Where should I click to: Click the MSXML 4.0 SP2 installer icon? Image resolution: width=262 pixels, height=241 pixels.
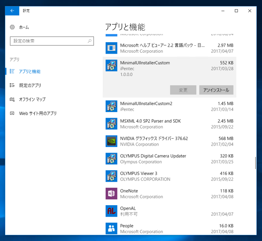pyautogui.click(x=111, y=124)
